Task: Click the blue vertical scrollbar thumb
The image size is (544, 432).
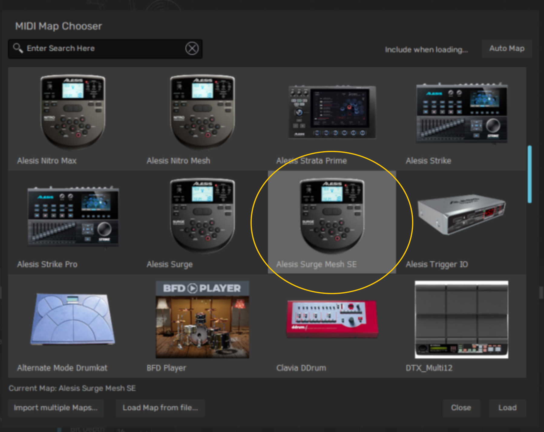Action: [529, 174]
